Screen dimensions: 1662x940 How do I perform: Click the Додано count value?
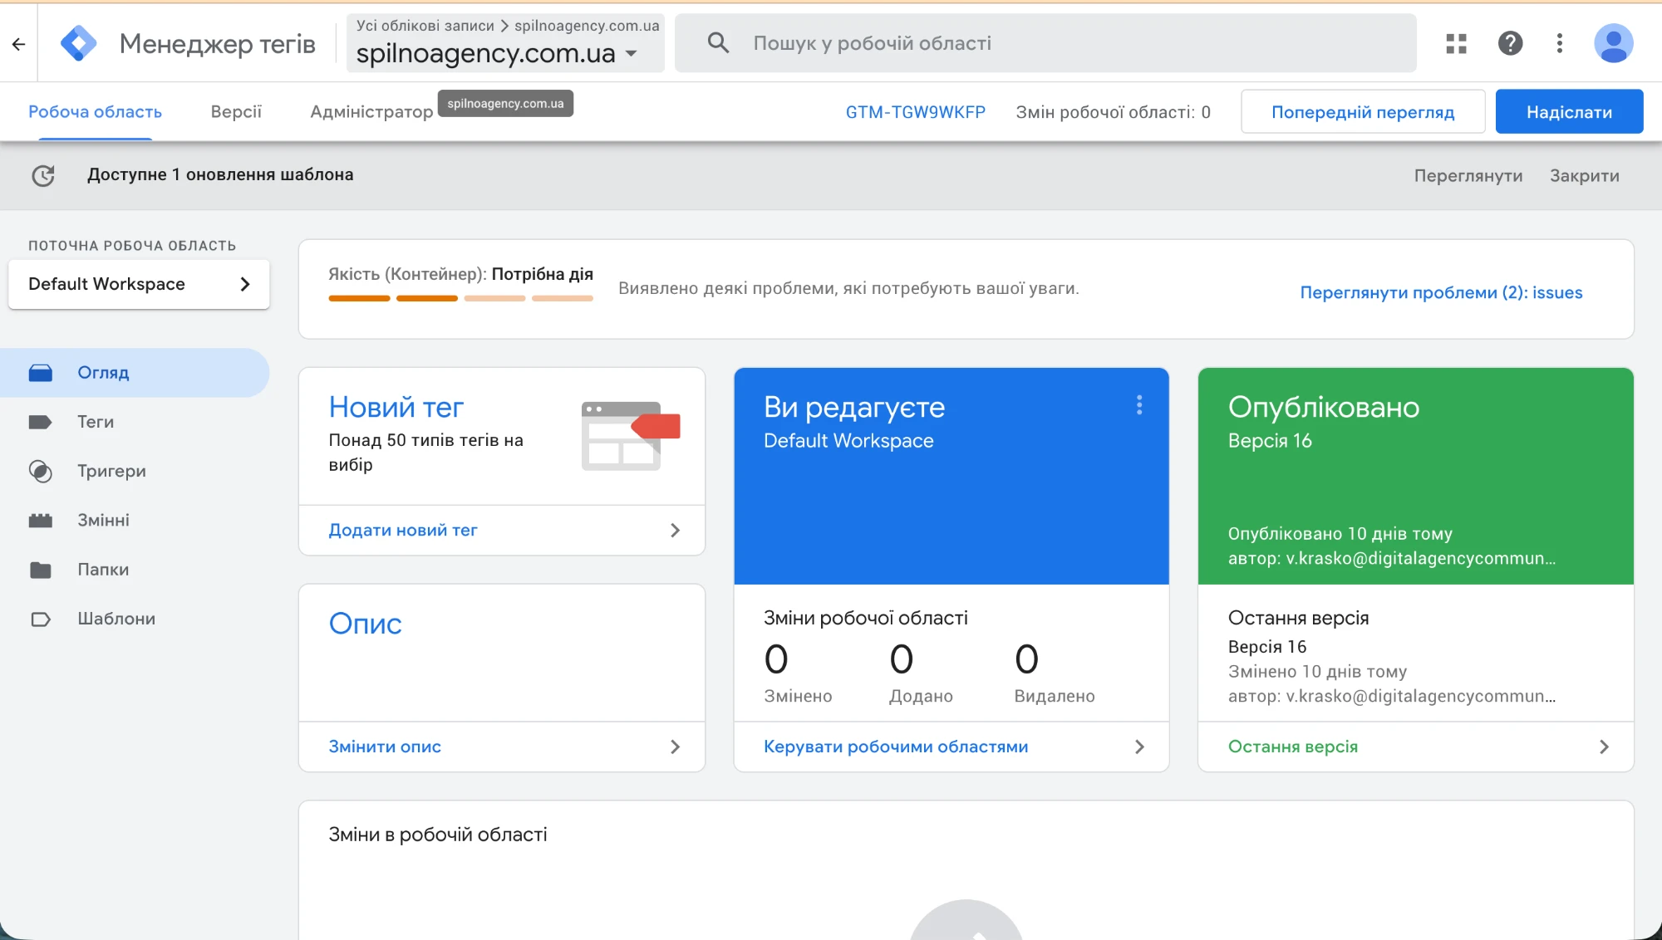coord(902,659)
